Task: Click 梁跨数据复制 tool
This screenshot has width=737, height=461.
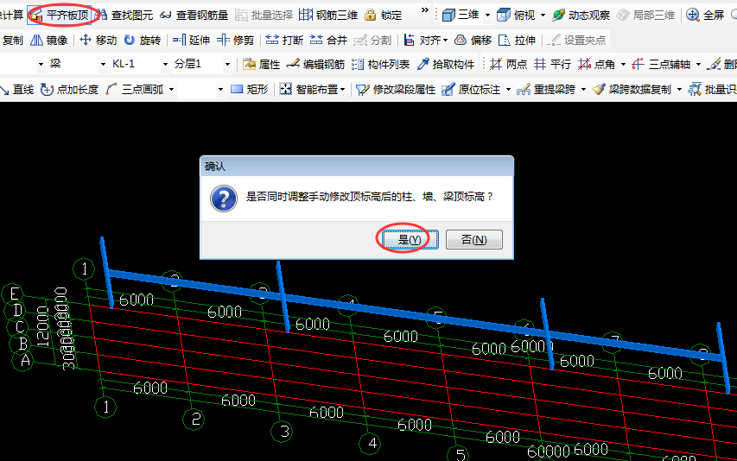Action: (x=632, y=89)
